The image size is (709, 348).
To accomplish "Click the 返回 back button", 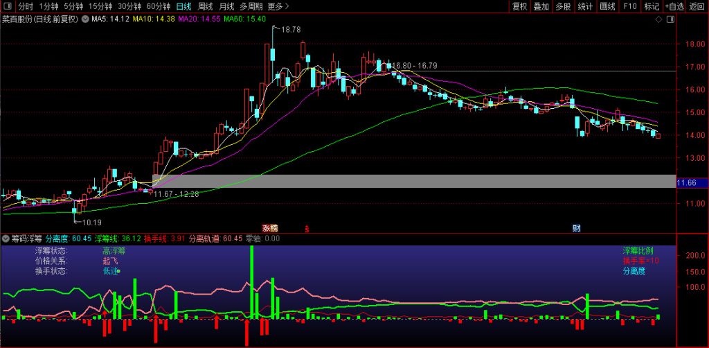I will 697,6.
